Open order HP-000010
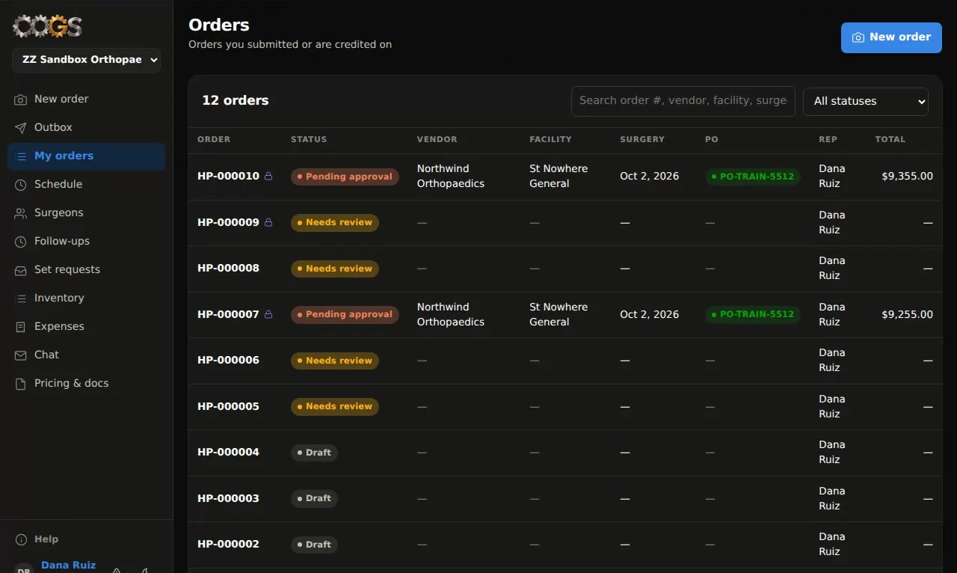 click(x=228, y=177)
